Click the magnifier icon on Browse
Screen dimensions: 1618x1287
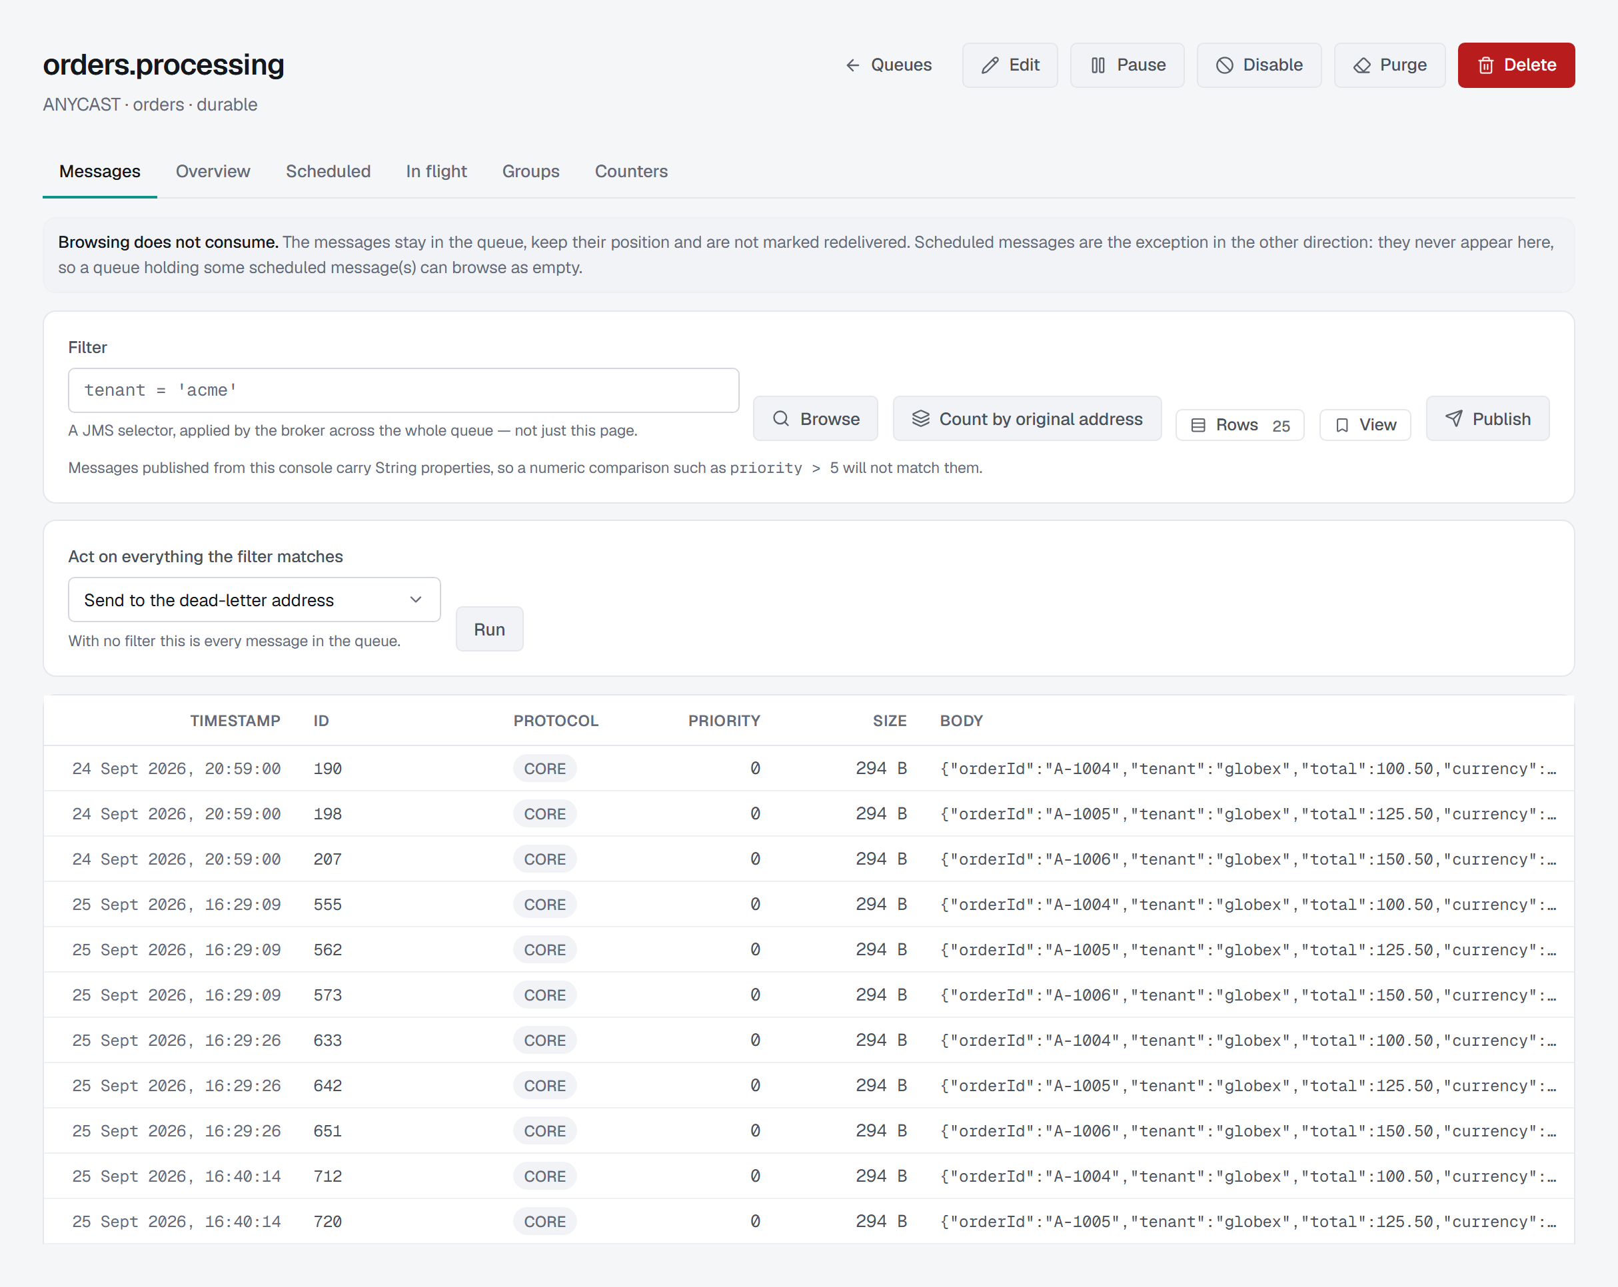click(x=781, y=418)
